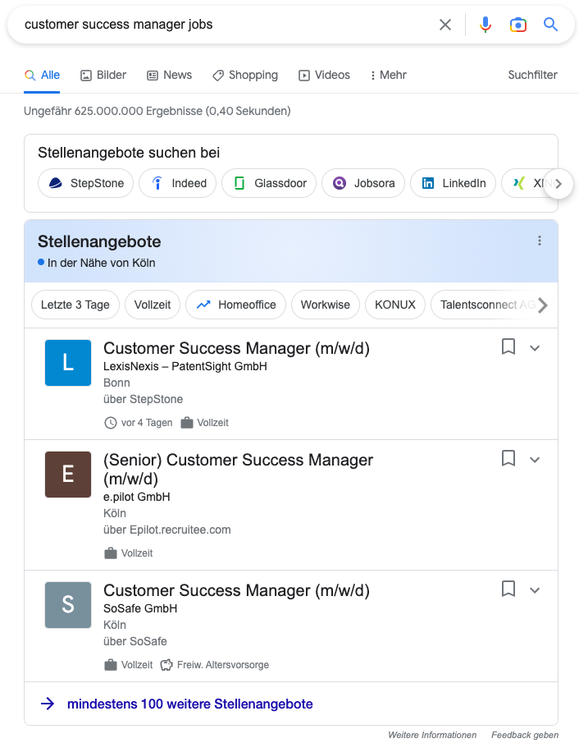Bookmark the SoSafe GmbH job

508,589
